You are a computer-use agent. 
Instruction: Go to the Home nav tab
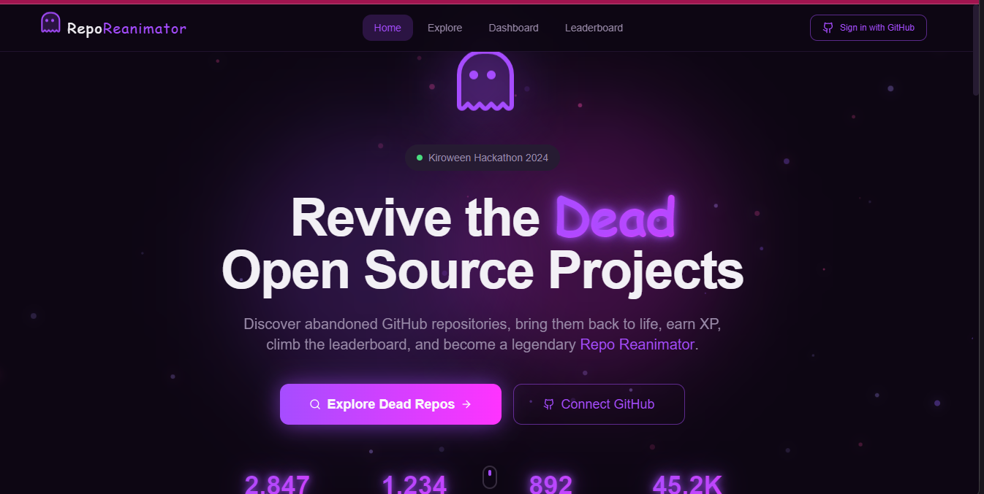(x=387, y=28)
